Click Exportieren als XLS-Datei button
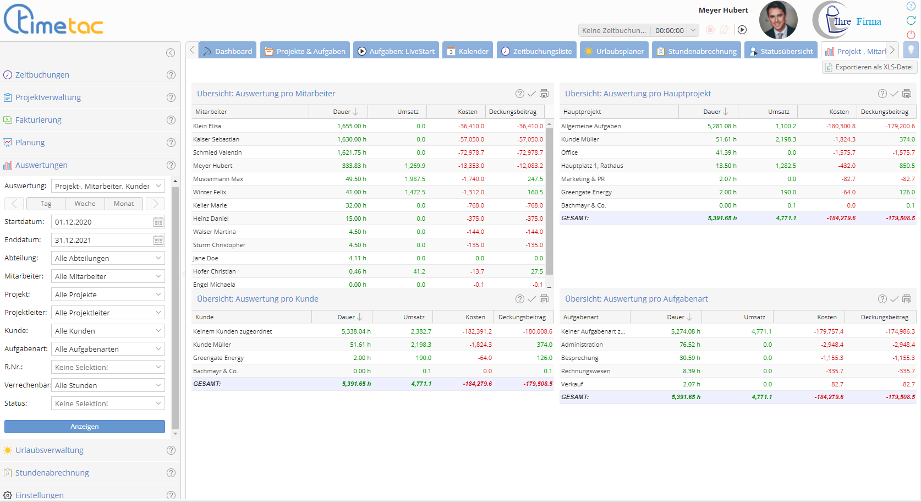 click(869, 67)
